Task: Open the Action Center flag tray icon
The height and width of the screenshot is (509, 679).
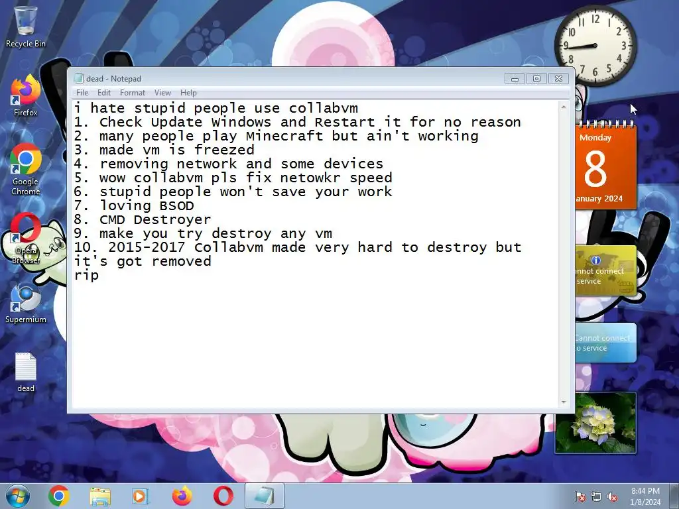Action: [x=580, y=497]
